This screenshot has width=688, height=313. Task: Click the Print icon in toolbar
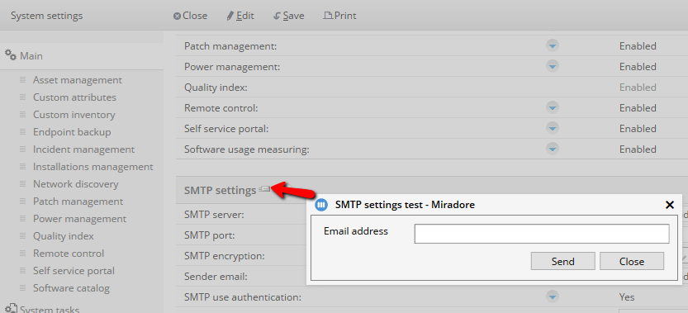tap(328, 16)
